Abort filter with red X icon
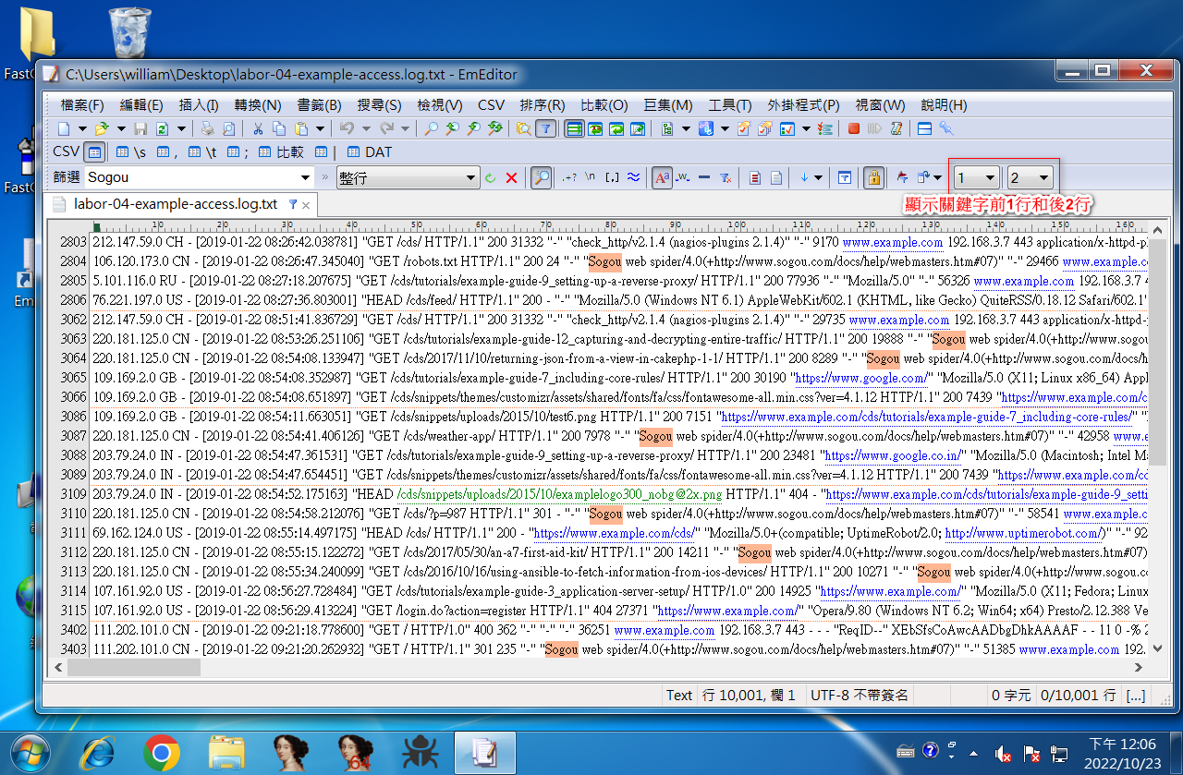Screen dimensions: 1183x775 click(x=511, y=177)
